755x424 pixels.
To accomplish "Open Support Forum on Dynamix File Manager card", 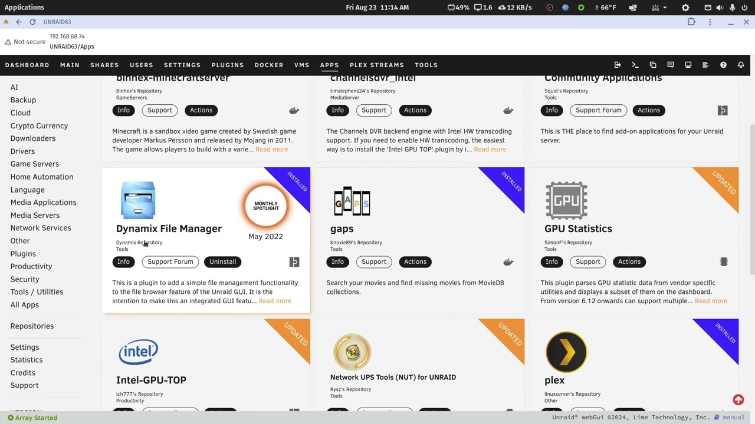I will (x=170, y=262).
